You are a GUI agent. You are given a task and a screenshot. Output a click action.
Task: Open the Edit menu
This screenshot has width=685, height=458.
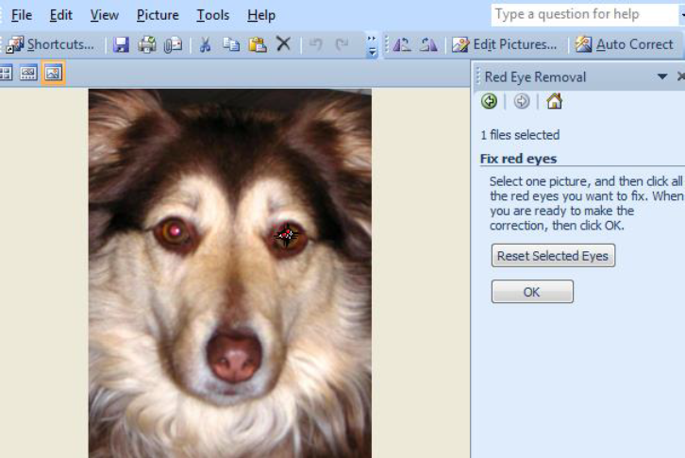pyautogui.click(x=60, y=15)
